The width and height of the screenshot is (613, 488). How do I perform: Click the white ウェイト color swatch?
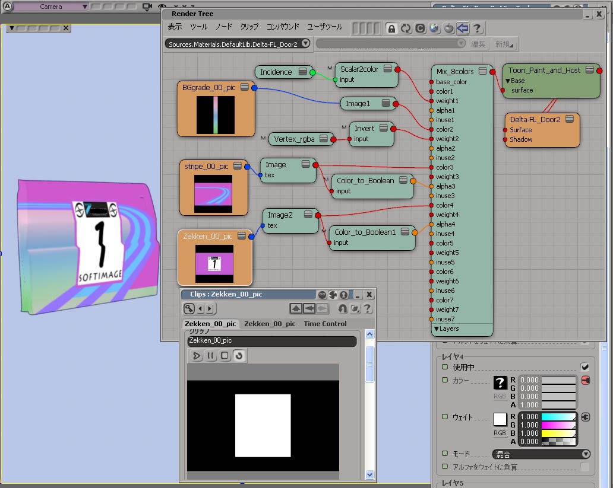(500, 419)
